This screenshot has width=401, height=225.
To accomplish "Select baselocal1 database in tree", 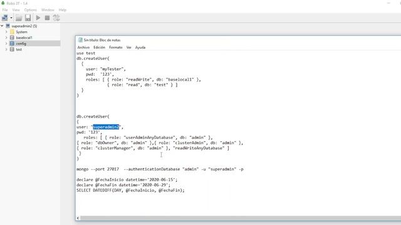I will [24, 37].
